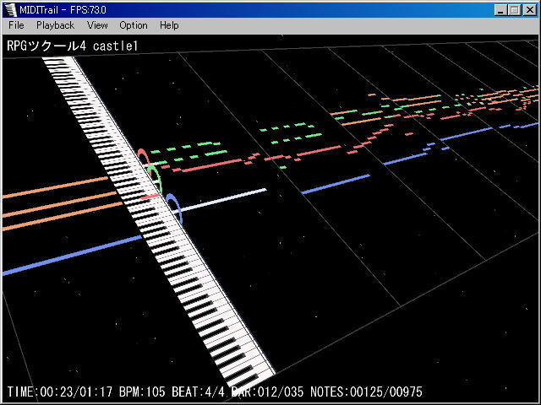The image size is (541, 405).
Task: Open the View menu
Action: [x=97, y=25]
